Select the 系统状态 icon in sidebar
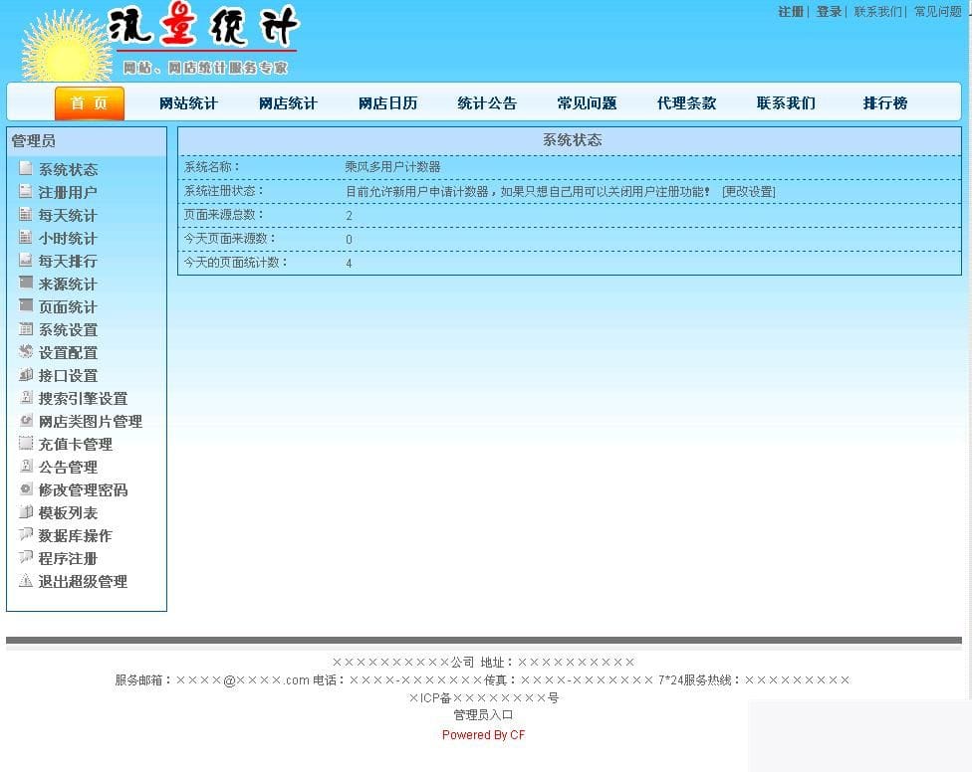This screenshot has height=772, width=972. tap(26, 169)
